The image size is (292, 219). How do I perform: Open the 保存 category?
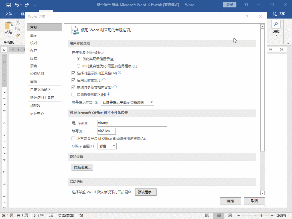(44, 51)
